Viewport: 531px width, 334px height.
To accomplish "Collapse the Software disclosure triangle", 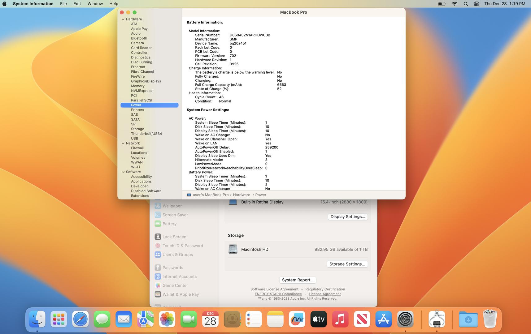I will pos(123,172).
